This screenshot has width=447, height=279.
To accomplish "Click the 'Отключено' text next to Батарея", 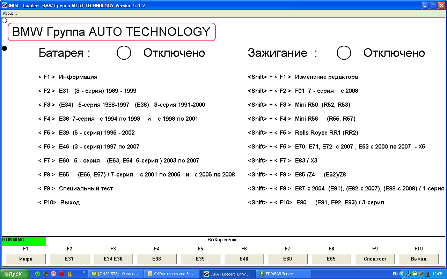I will [x=174, y=53].
